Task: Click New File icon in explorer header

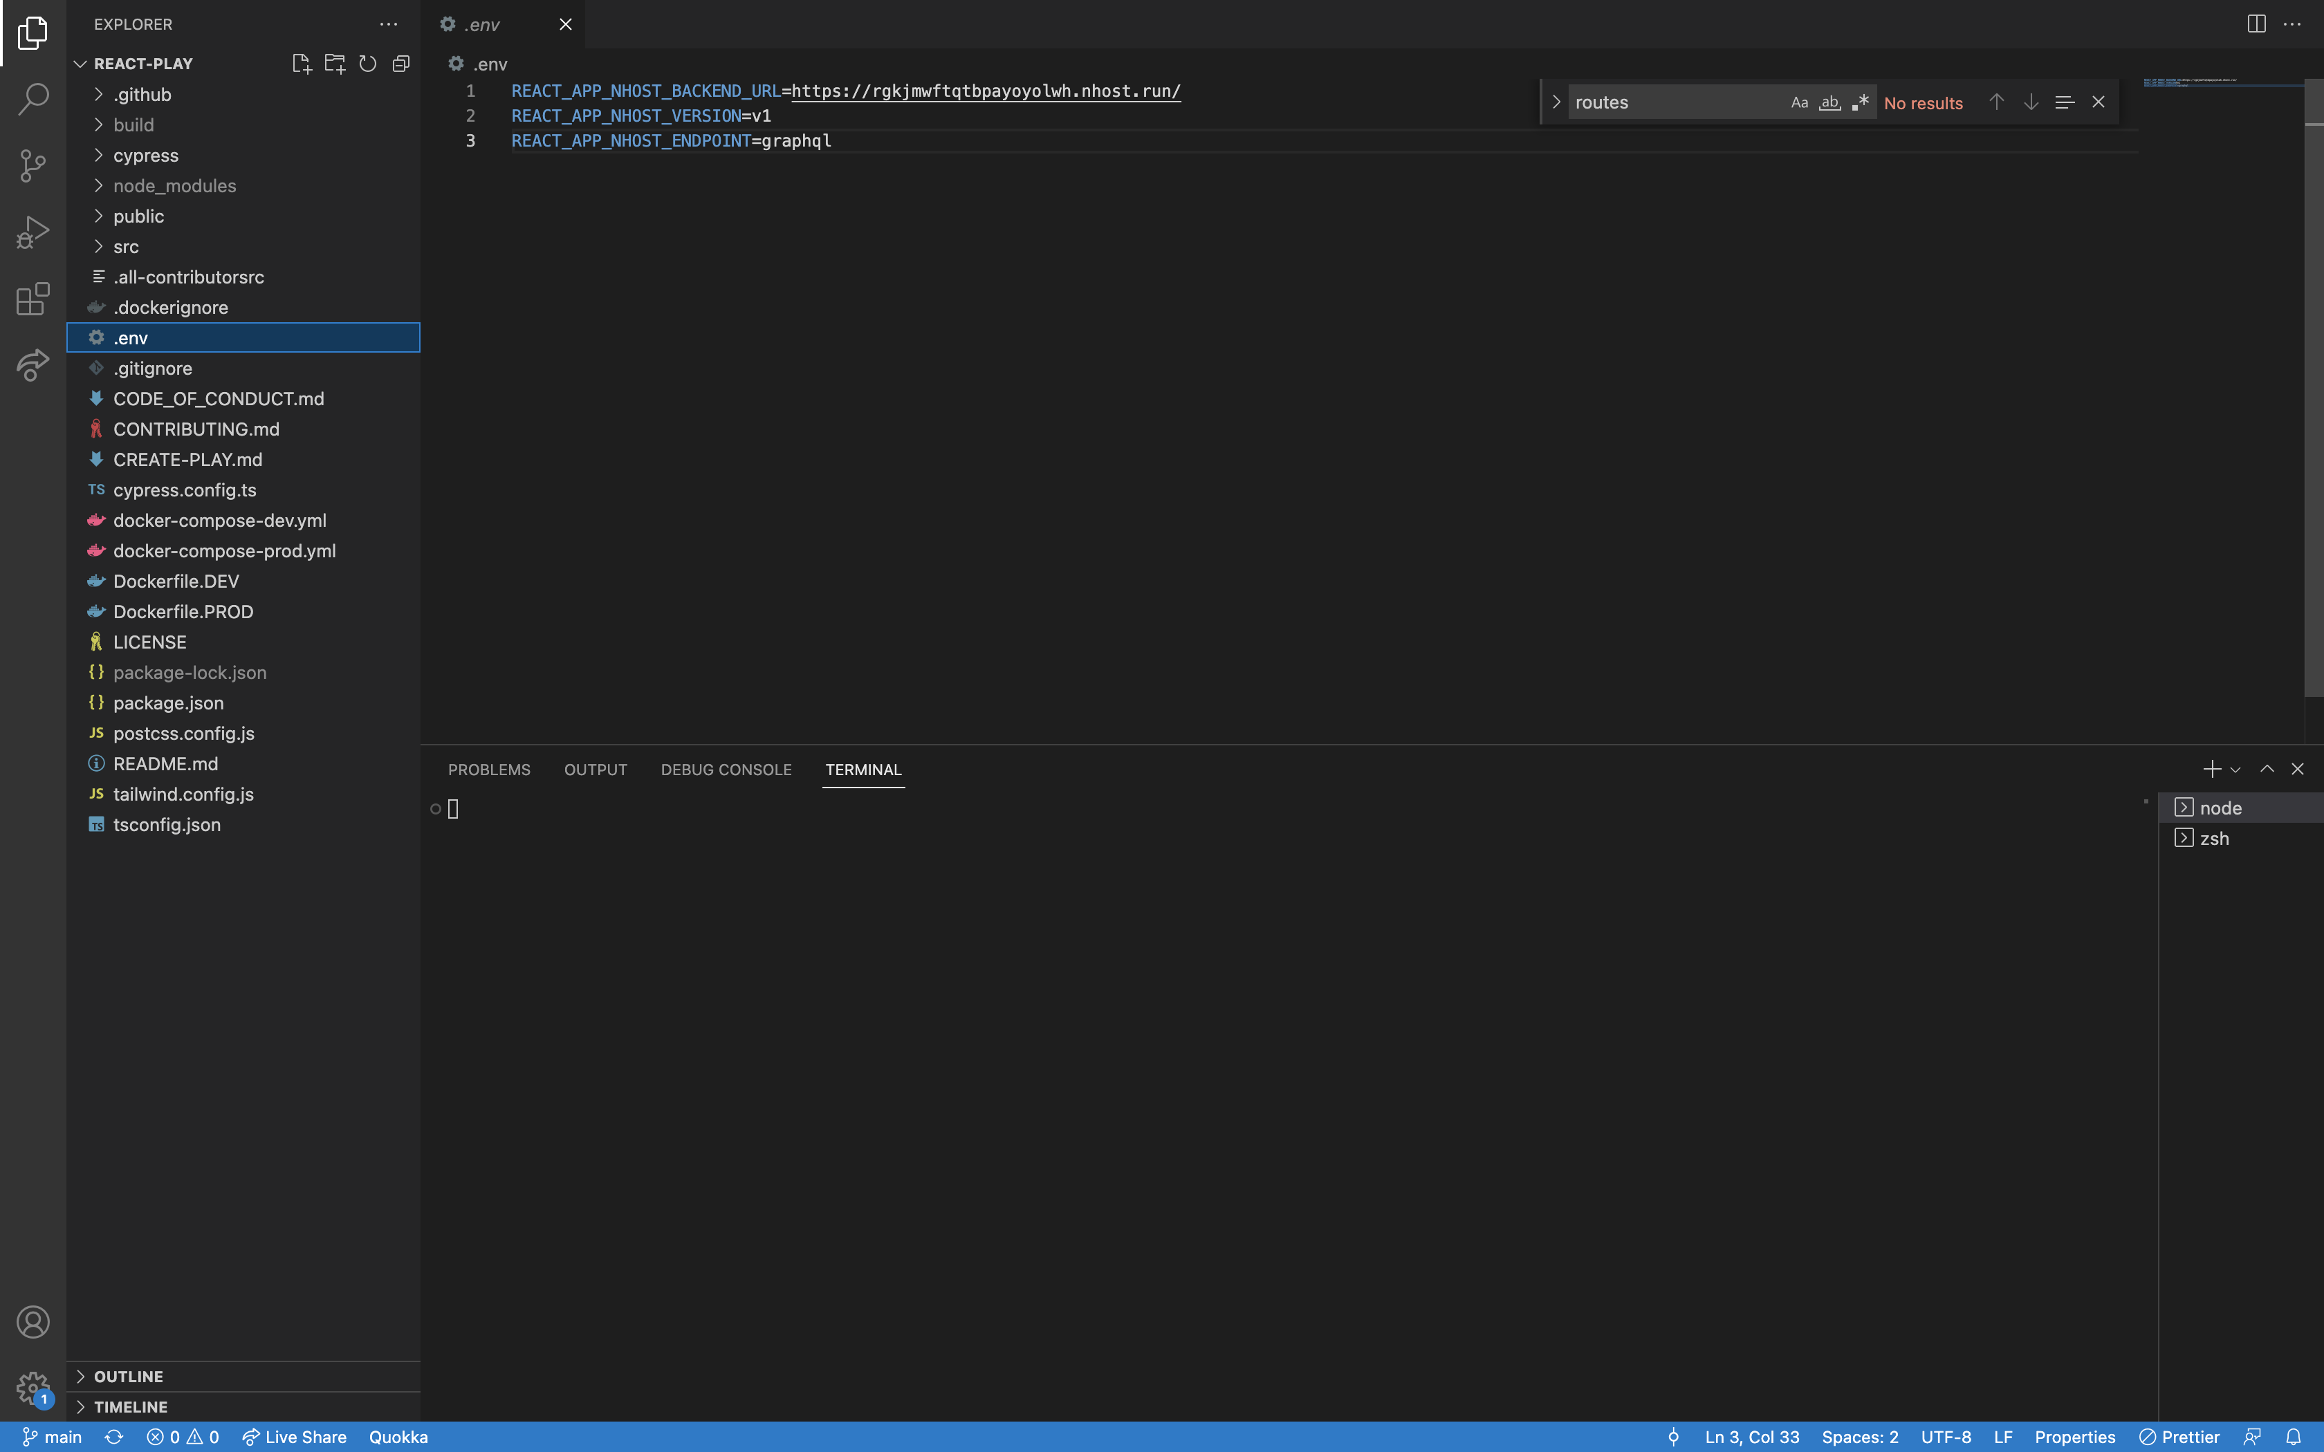Action: click(302, 64)
